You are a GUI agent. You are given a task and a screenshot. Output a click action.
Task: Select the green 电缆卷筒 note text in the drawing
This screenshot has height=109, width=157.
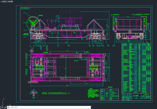tap(56, 93)
